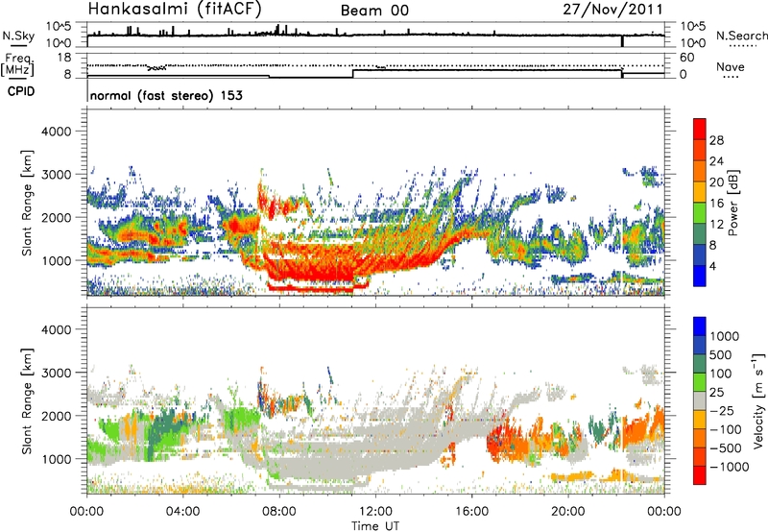Click the 04:00 time axis tick label
Image resolution: width=768 pixels, height=532 pixels.
point(182,512)
